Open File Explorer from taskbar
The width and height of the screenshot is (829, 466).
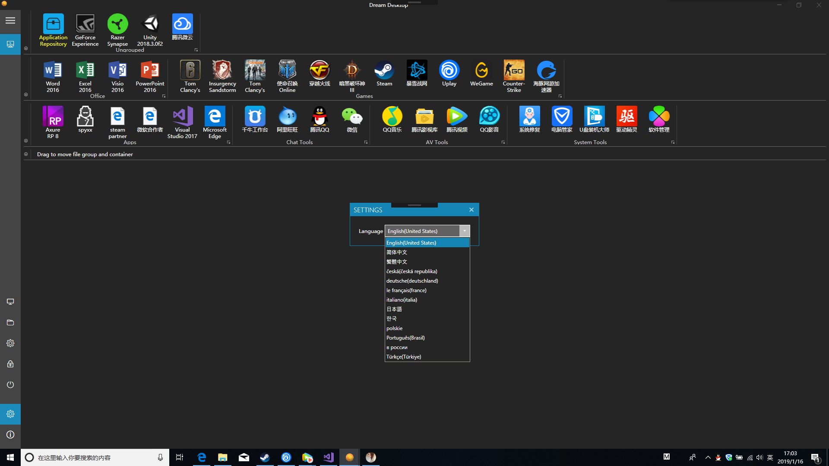222,457
